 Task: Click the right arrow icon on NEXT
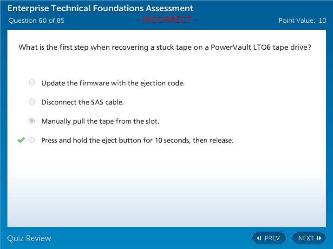(319, 238)
